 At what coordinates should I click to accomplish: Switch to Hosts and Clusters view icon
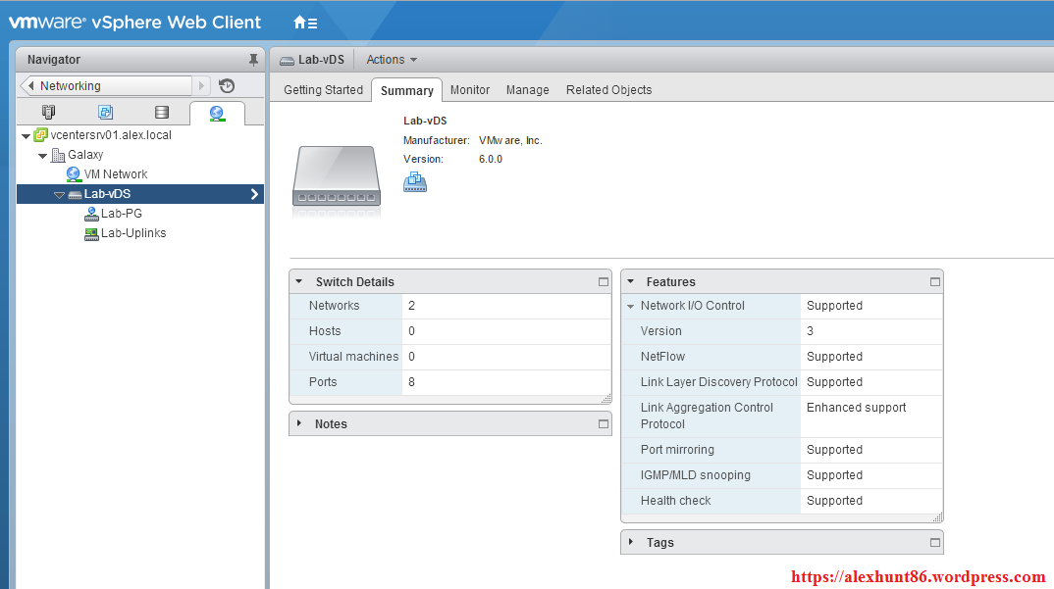(49, 113)
